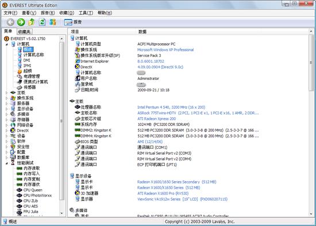Click the ATI Radeon Xpress 200 link
The height and width of the screenshot is (226, 316).
pyautogui.click(x=157, y=118)
